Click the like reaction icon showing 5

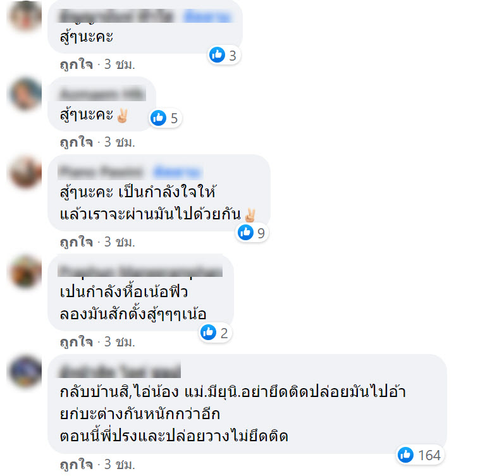coord(158,118)
